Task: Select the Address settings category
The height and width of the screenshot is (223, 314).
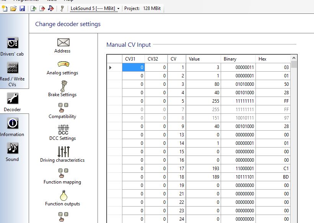Action: click(62, 45)
